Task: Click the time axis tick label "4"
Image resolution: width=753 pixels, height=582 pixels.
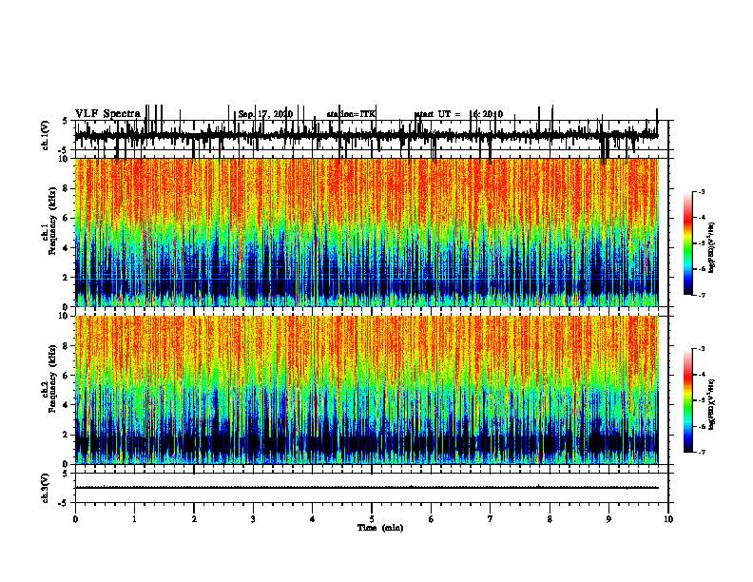Action: pyautogui.click(x=313, y=519)
